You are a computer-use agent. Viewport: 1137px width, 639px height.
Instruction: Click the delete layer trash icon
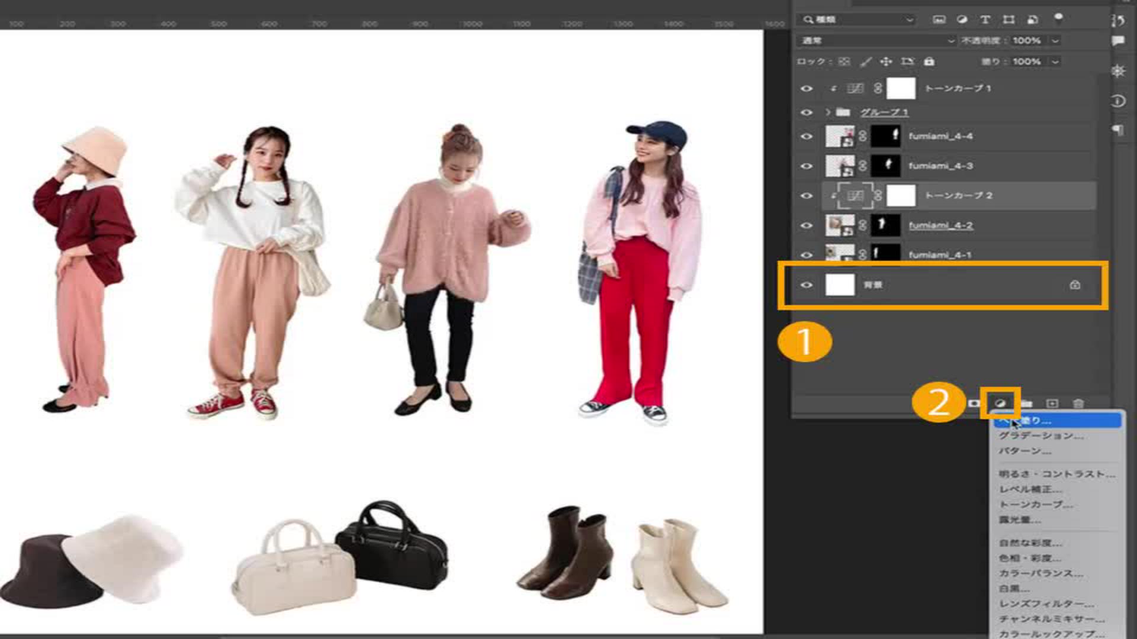(x=1078, y=404)
